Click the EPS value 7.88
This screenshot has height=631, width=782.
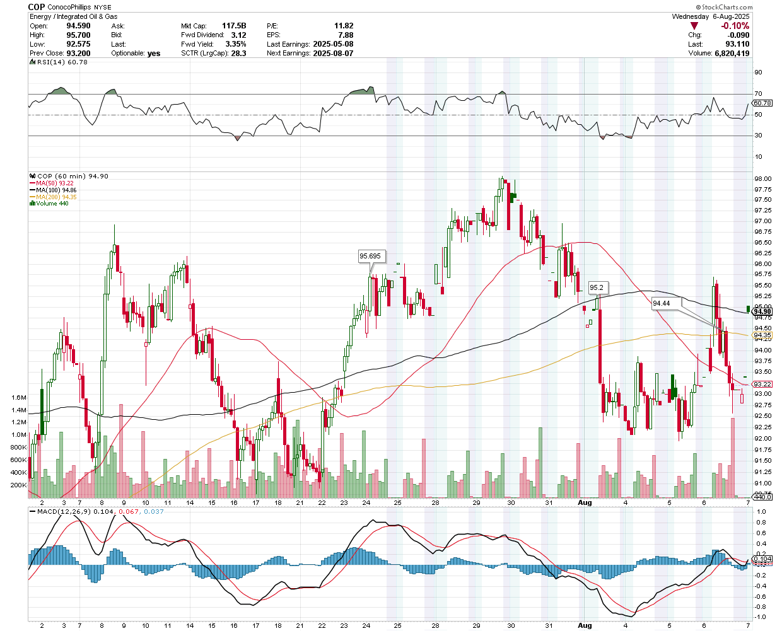click(346, 35)
